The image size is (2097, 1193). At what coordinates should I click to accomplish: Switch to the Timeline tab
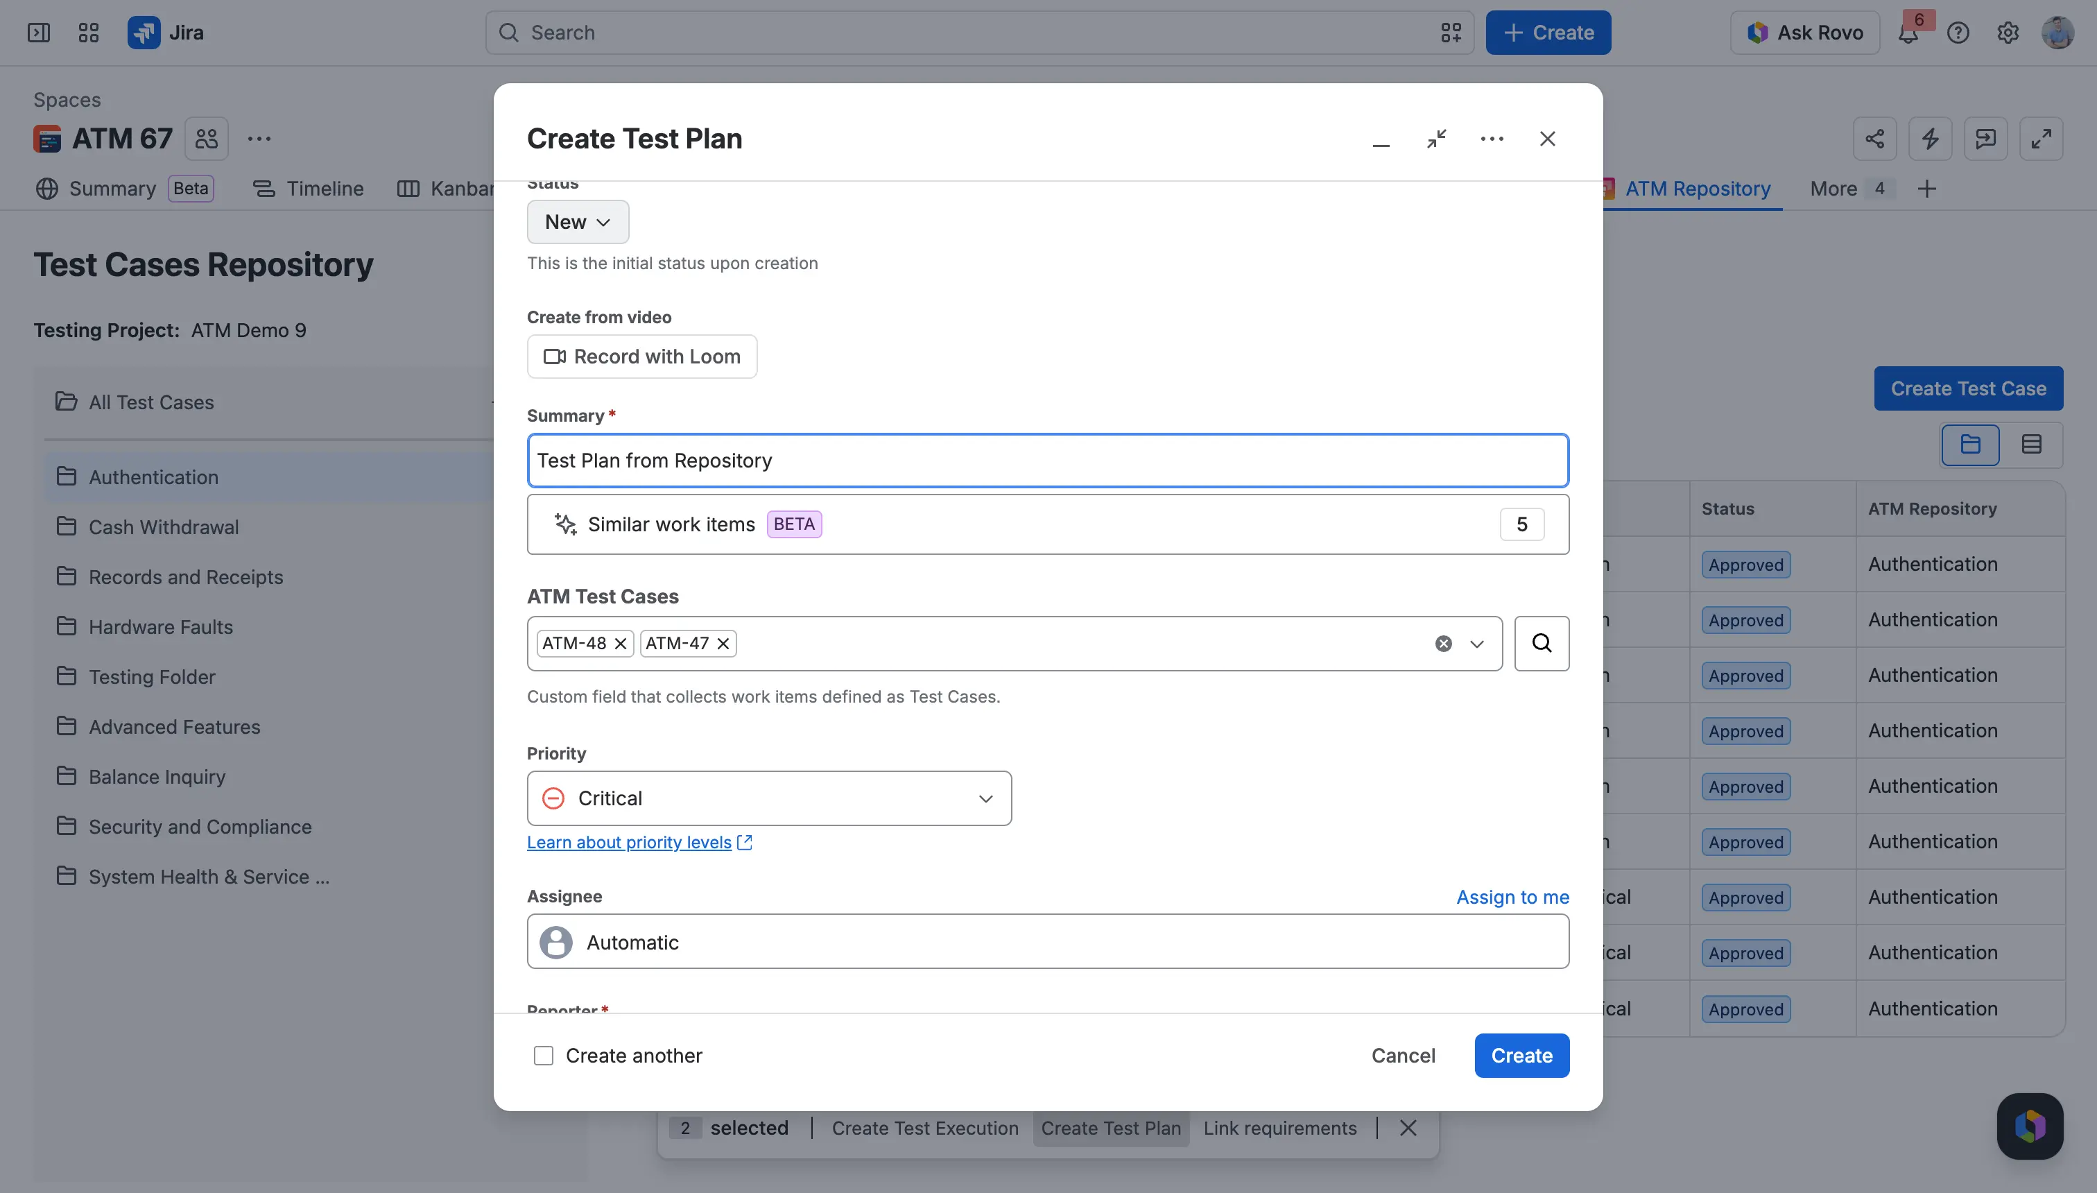[x=308, y=189]
